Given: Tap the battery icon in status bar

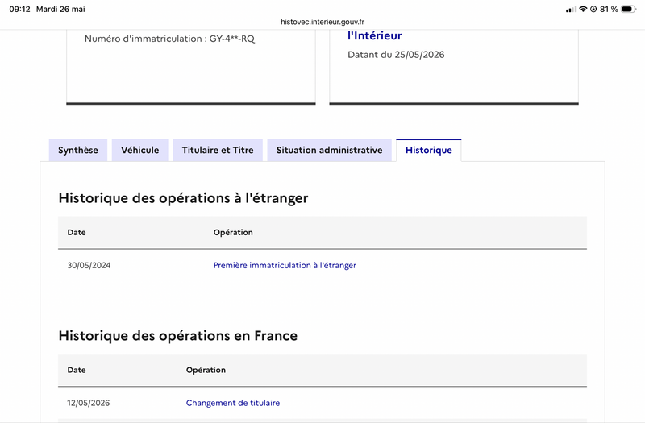Looking at the screenshot, I should (628, 9).
